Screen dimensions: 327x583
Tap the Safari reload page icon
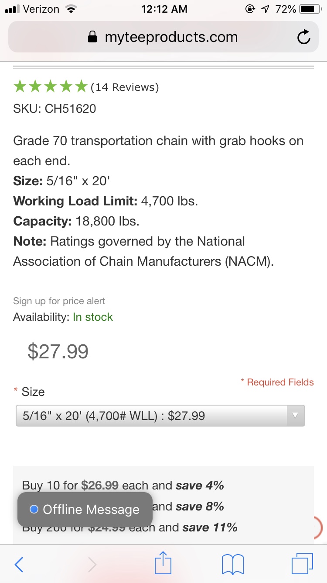pos(303,37)
